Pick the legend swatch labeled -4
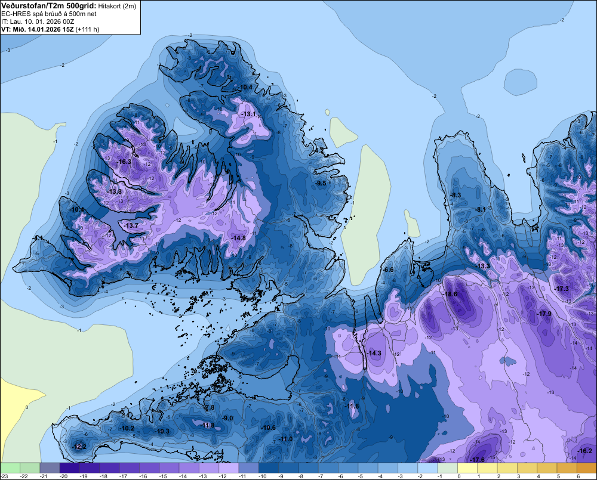Image resolution: width=597 pixels, height=480 pixels. tap(387, 467)
